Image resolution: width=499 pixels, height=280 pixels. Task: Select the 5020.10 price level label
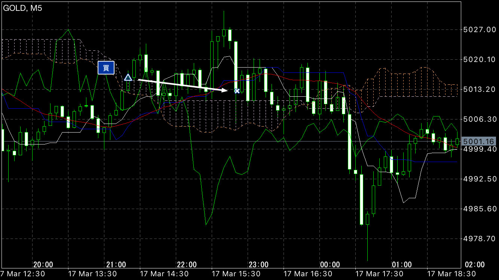479,59
